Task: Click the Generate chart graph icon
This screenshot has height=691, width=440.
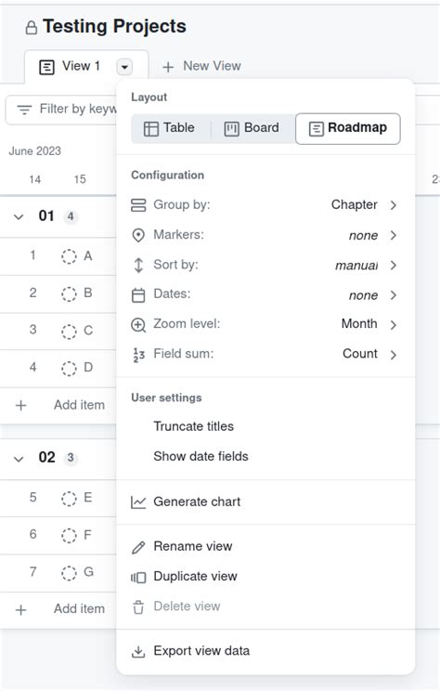Action: coord(138,502)
